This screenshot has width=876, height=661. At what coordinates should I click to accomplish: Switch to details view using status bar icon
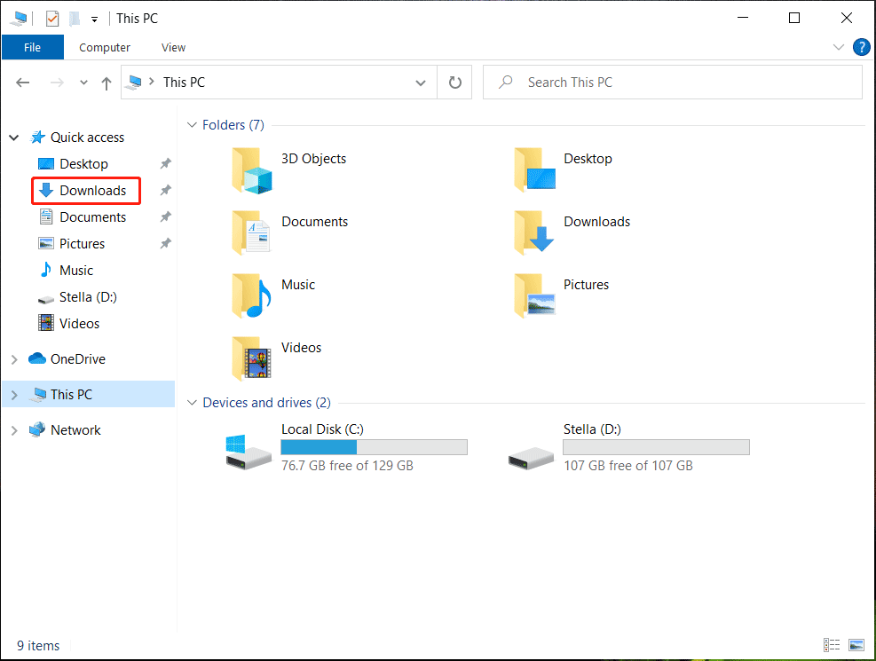(x=832, y=645)
